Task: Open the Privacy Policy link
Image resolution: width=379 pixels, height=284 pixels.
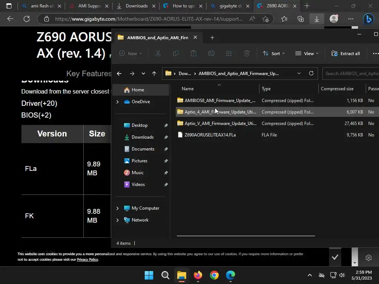Action: [x=87, y=260]
